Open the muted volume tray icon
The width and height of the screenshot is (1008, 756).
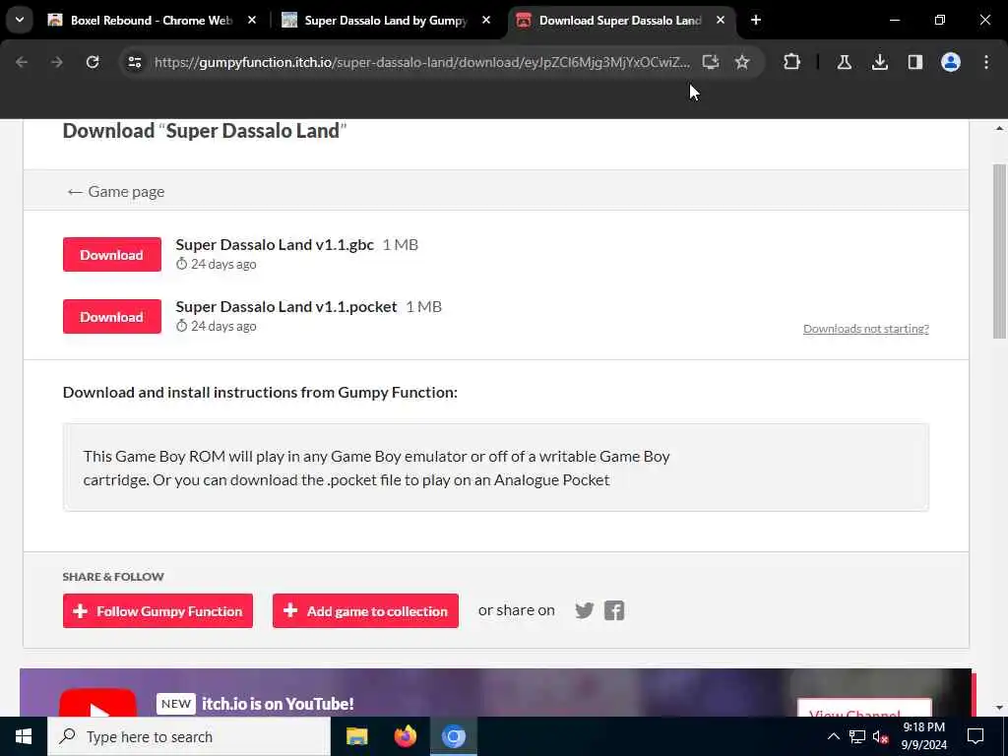880,736
